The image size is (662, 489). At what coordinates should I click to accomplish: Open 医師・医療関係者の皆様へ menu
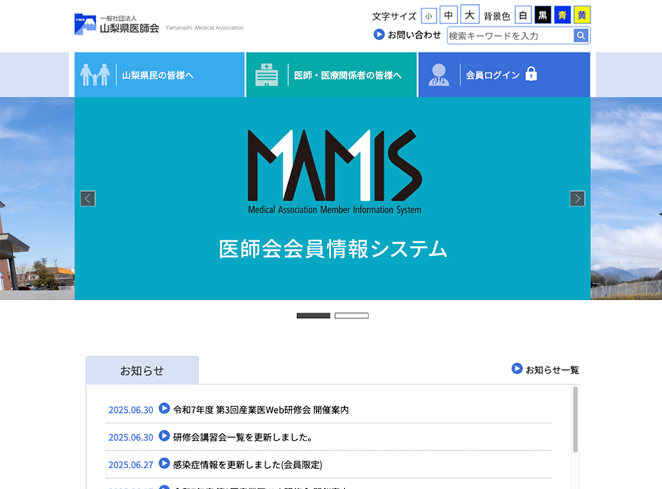[331, 75]
